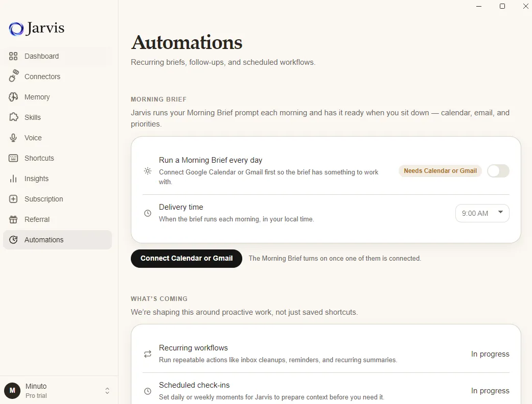
Task: Maximize the Jarvis window
Action: pyautogui.click(x=502, y=6)
